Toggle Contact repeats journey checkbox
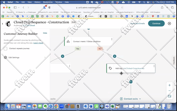 point(5,49)
